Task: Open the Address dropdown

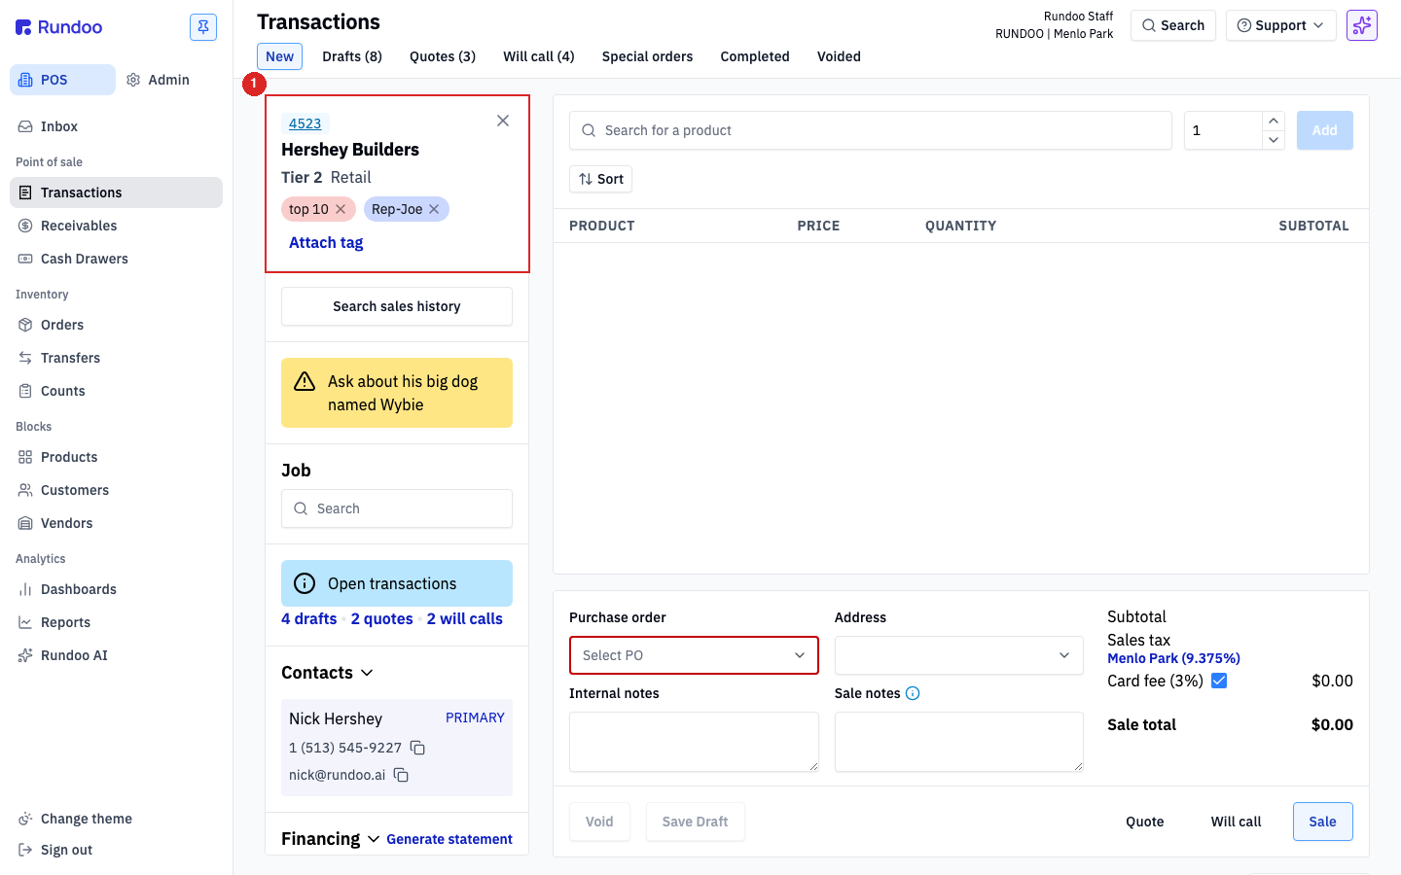Action: click(x=959, y=655)
